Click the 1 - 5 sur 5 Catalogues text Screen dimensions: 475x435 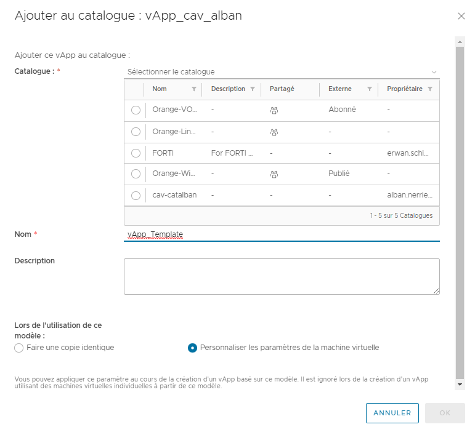(401, 216)
